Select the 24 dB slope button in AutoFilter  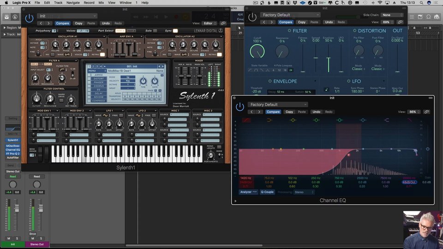coord(291,70)
